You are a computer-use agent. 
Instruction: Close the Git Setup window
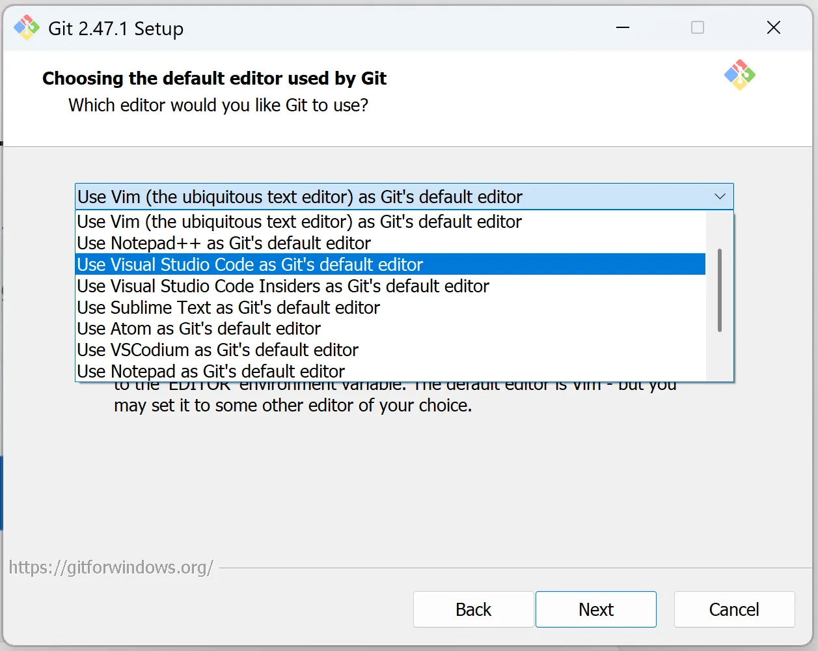(x=773, y=28)
